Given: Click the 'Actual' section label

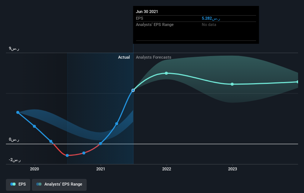Looking at the screenshot, I should (124, 57).
